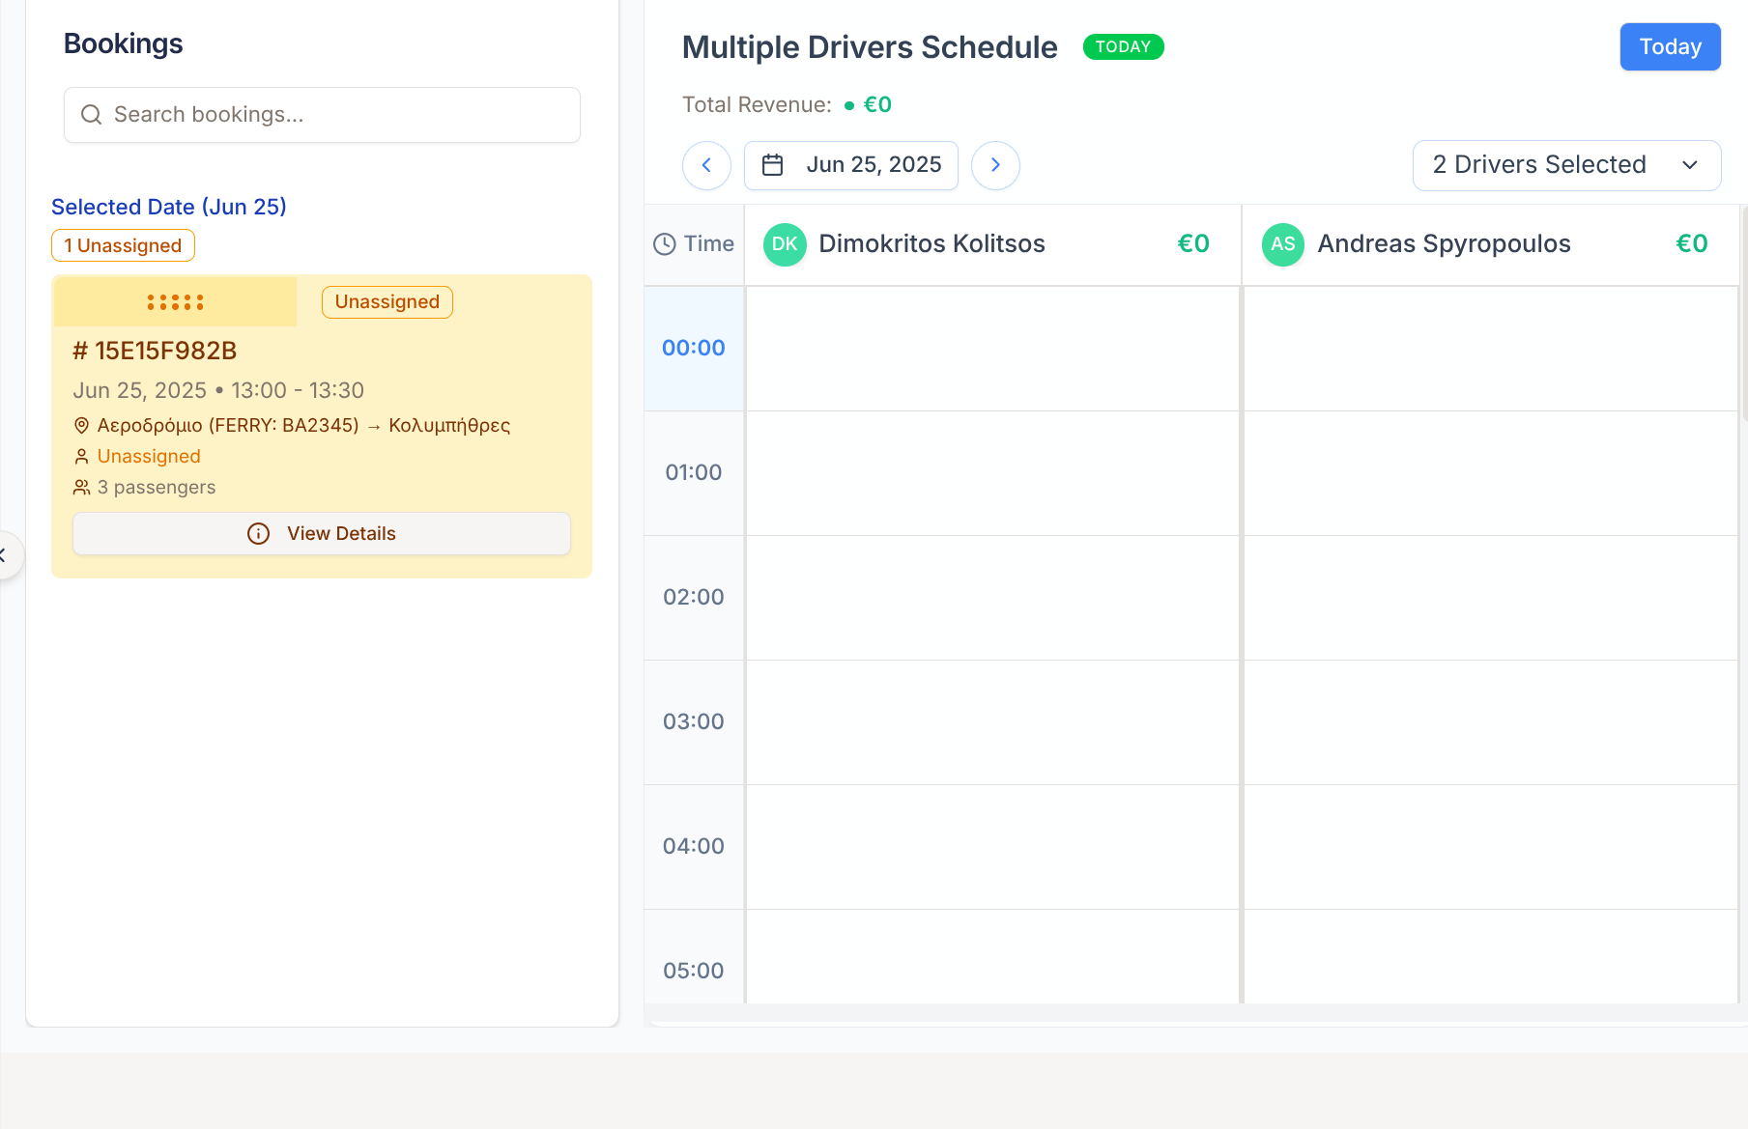1748x1129 pixels.
Task: Click the Dimokritos Kolitsos column header
Action: coord(931,244)
